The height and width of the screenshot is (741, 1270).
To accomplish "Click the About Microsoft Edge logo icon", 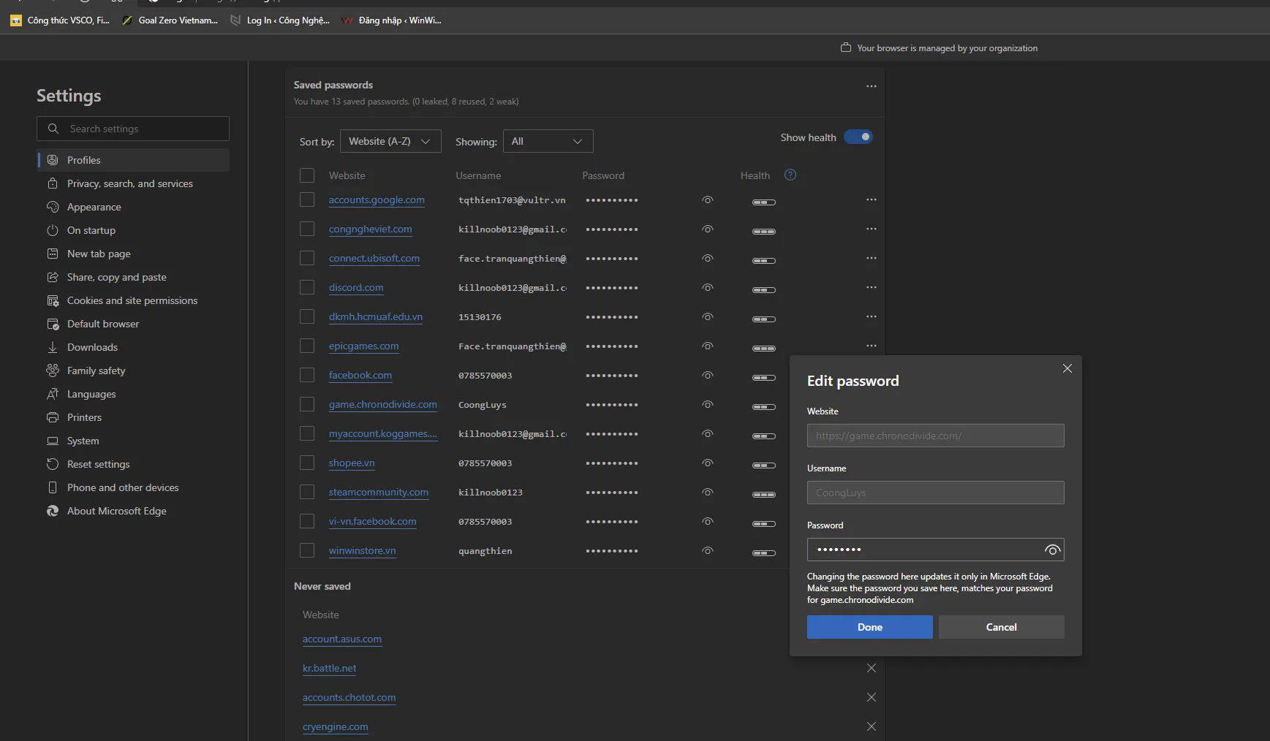I will coord(53,511).
